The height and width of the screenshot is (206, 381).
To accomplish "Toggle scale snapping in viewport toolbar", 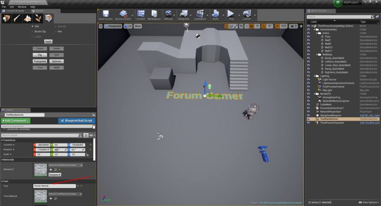I will point(277,26).
